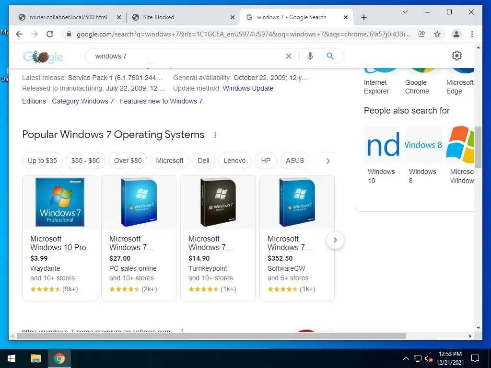Clear the search box text
Image resolution: width=491 pixels, height=368 pixels.
(289, 56)
